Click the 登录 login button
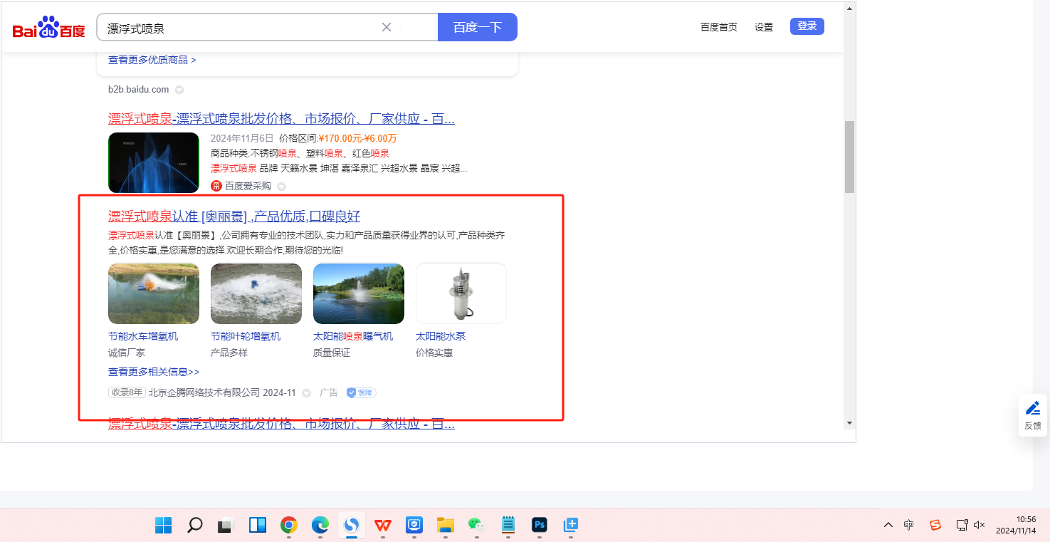1050x542 pixels. (x=807, y=26)
